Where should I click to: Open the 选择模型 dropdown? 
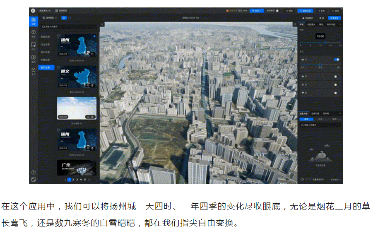(x=50, y=18)
